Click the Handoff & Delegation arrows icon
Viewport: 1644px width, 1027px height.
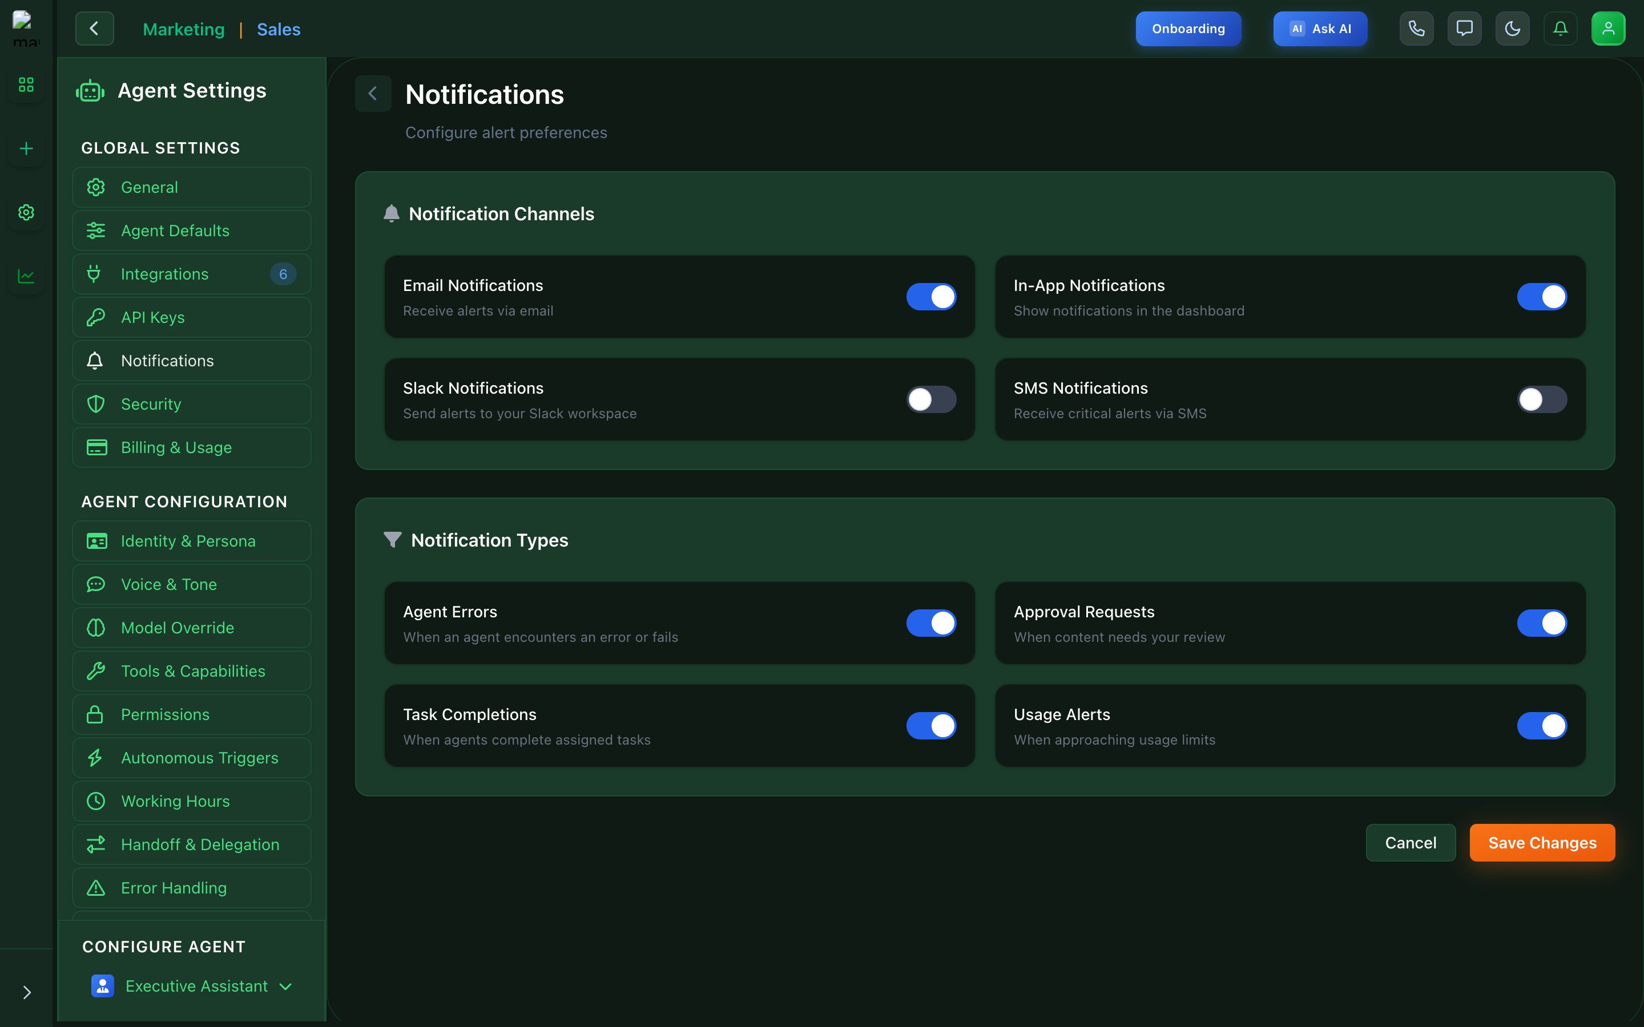pyautogui.click(x=96, y=844)
